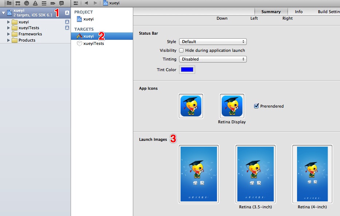
Task: Switch to the Summary tab
Action: click(x=271, y=12)
